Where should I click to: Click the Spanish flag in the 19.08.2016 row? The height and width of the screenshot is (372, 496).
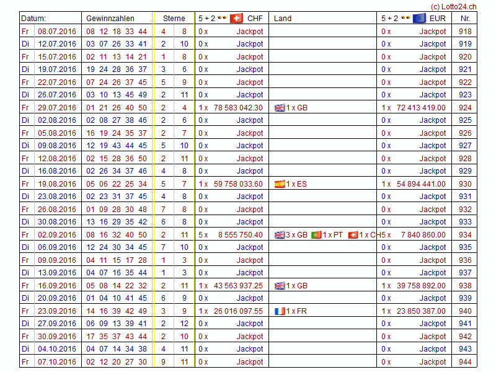(280, 184)
